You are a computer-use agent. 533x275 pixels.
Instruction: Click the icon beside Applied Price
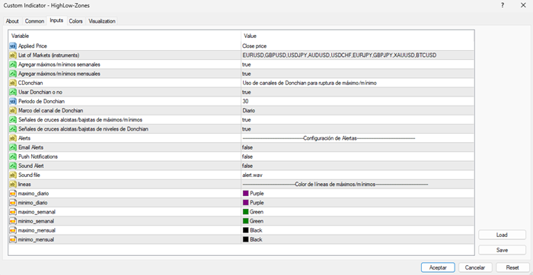(13, 46)
